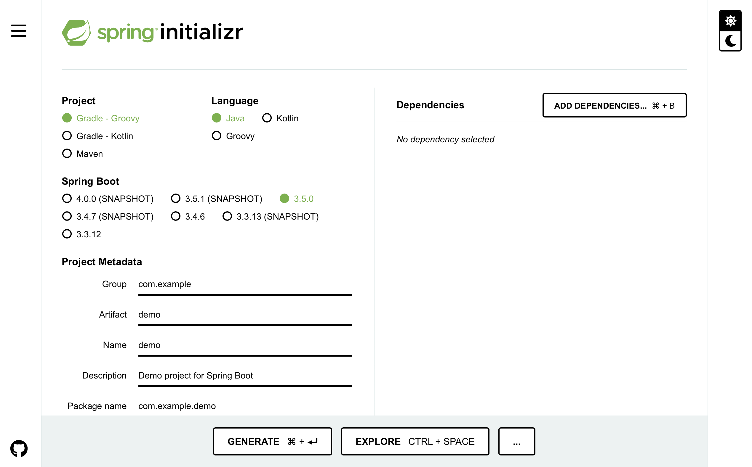Click the Group input field

click(x=245, y=284)
